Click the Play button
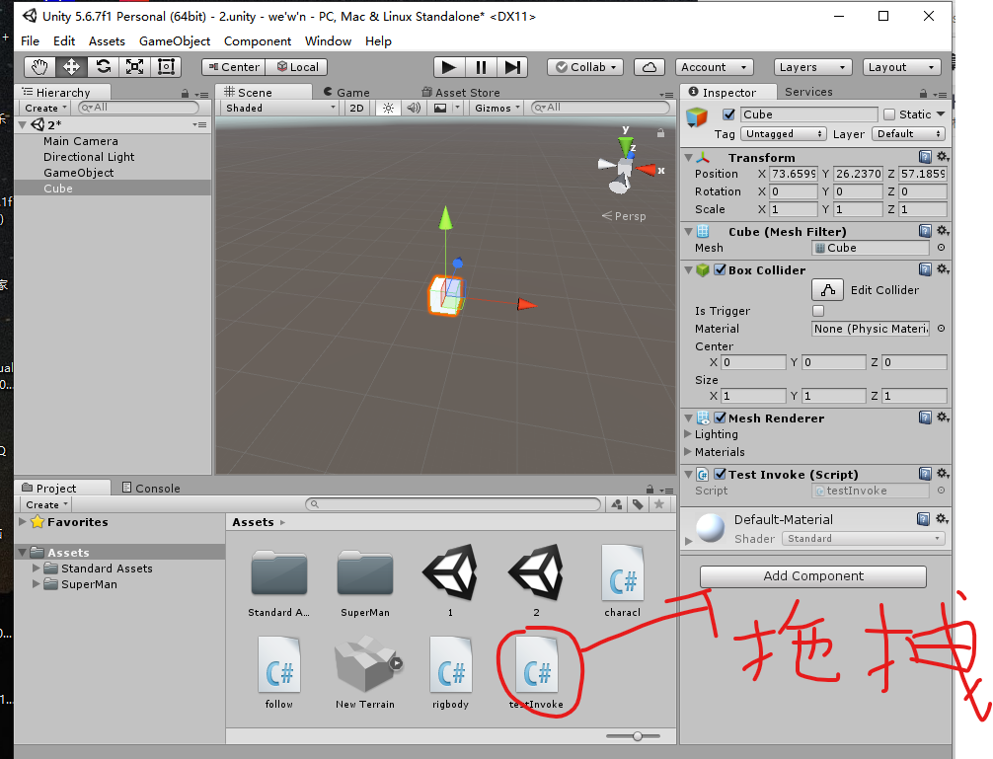This screenshot has height=759, width=993. tap(449, 67)
